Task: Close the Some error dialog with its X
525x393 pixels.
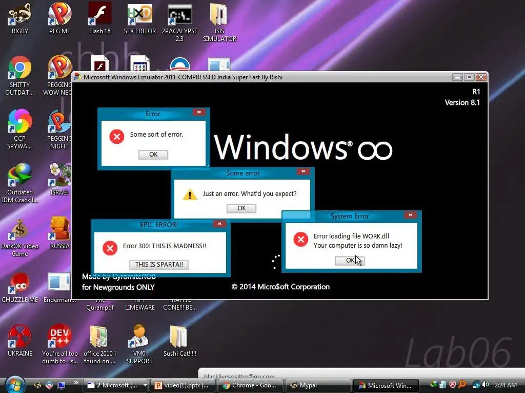Action: point(303,171)
